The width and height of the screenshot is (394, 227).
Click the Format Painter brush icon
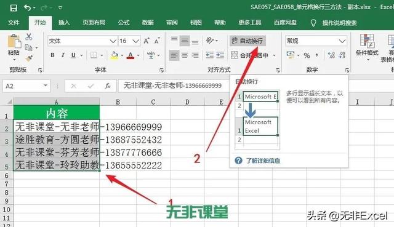pos(29,58)
